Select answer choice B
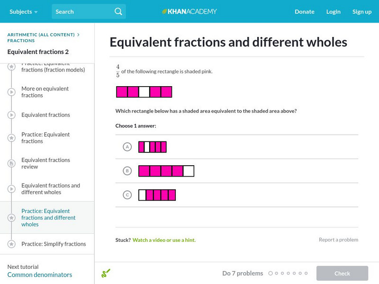This screenshot has height=284, width=379. click(x=127, y=170)
